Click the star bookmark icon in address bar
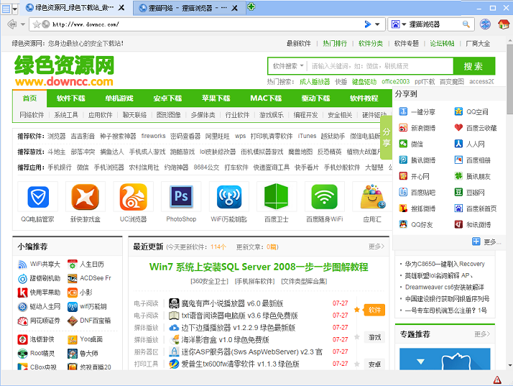This screenshot has height=386, width=513. [37, 24]
